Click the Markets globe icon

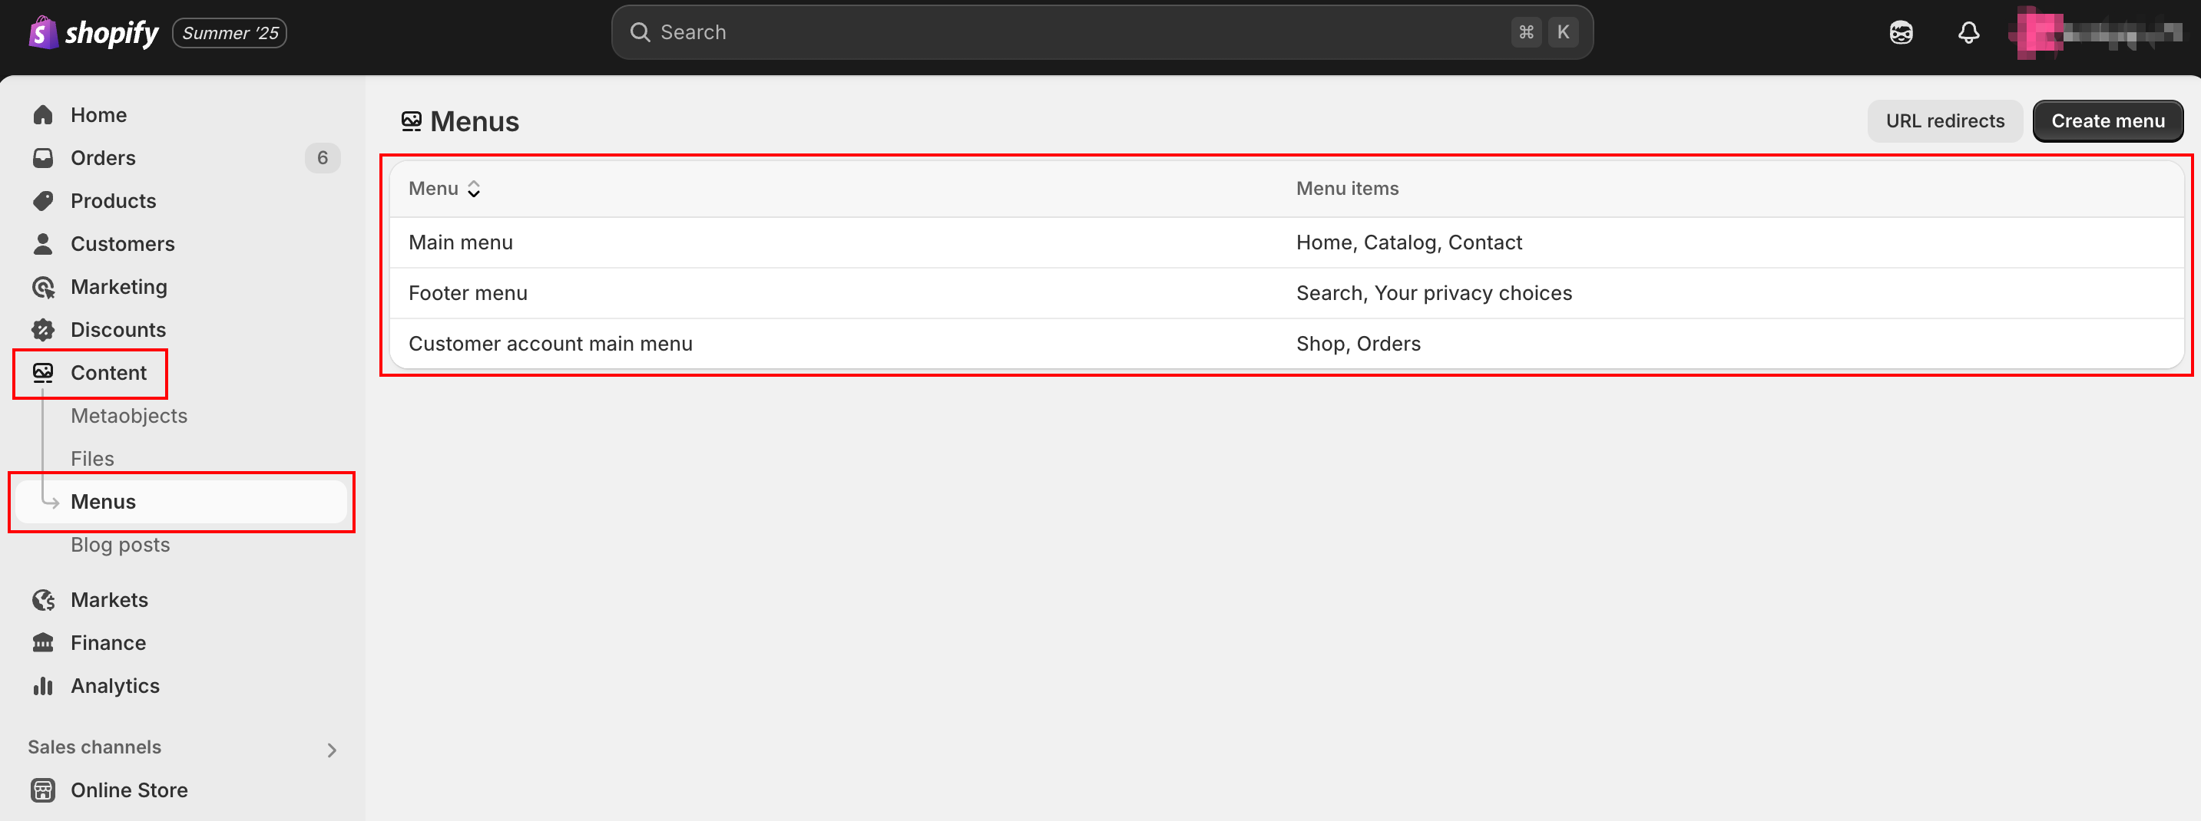coord(43,600)
